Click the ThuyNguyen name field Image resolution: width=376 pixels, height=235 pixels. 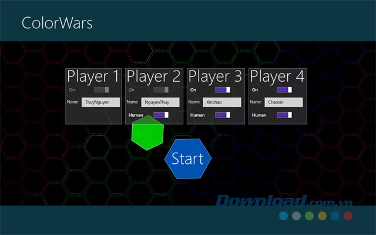click(100, 102)
